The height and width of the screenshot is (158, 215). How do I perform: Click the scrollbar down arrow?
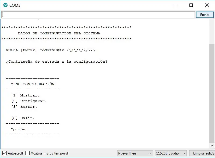click(x=212, y=146)
